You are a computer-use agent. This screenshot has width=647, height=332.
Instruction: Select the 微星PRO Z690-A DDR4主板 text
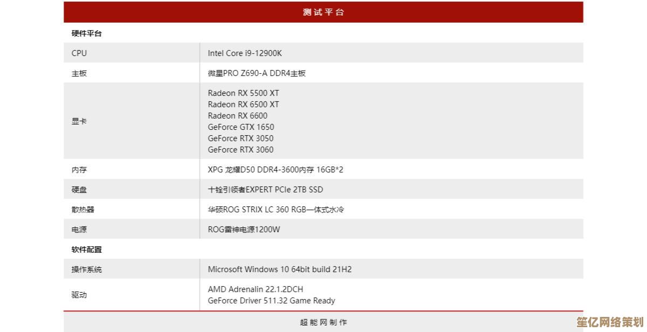pyautogui.click(x=258, y=73)
